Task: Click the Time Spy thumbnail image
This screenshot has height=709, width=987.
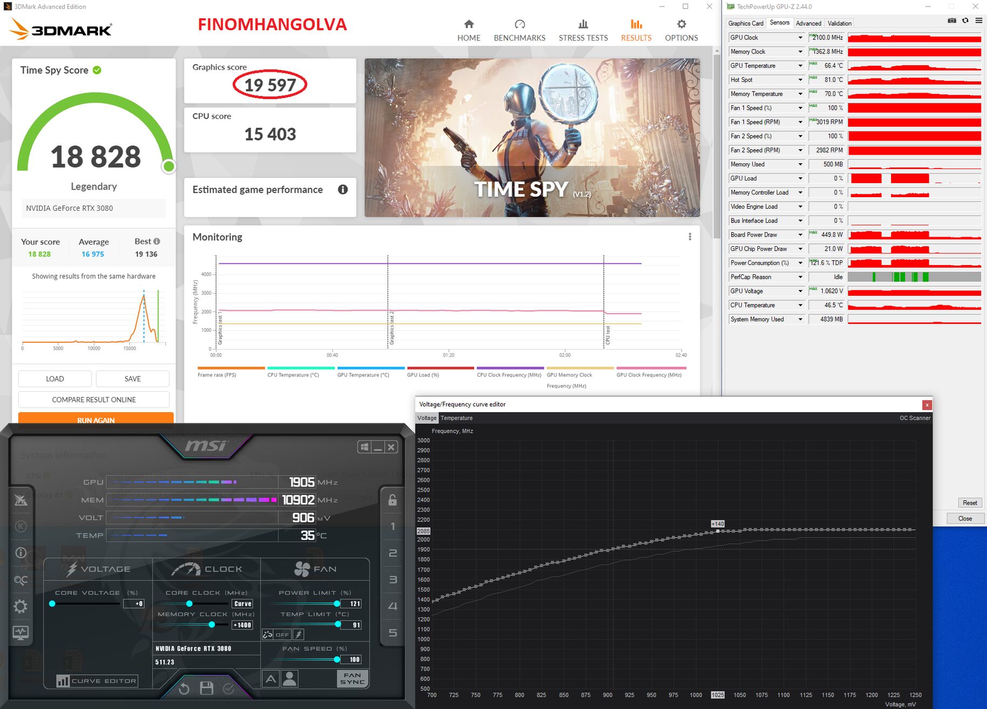Action: point(532,138)
